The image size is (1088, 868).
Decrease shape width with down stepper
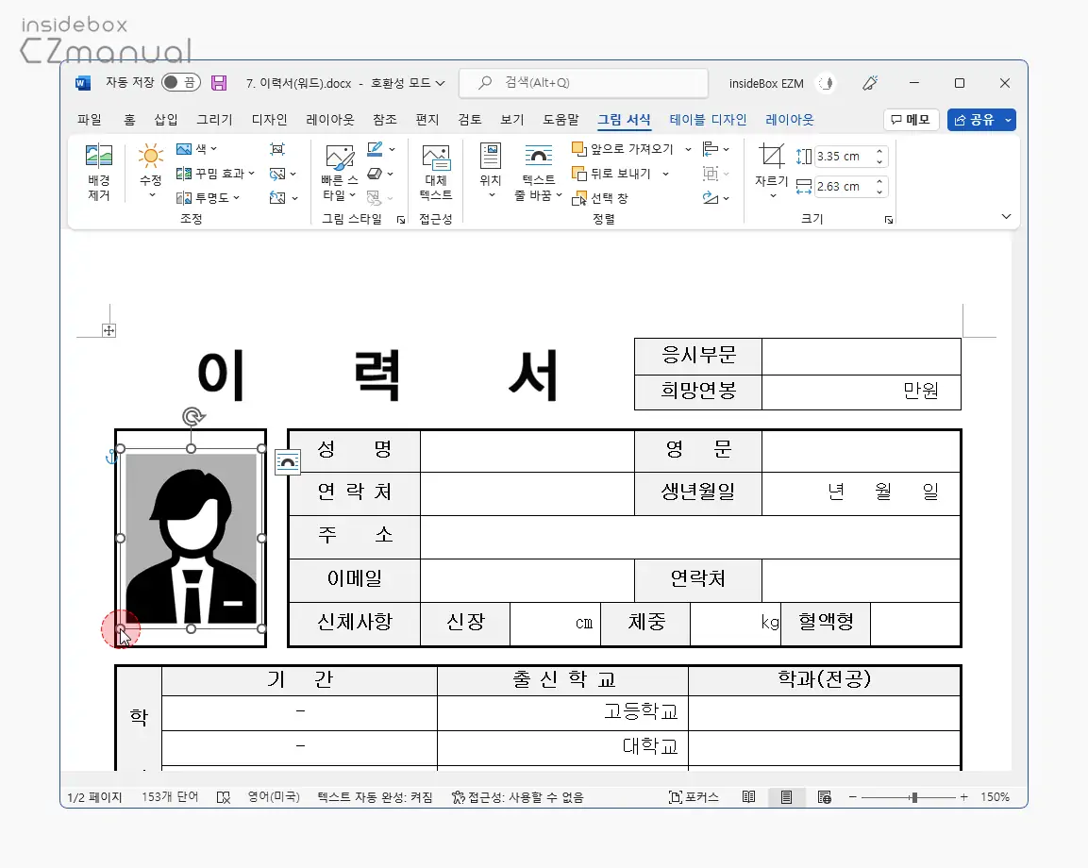(x=879, y=192)
